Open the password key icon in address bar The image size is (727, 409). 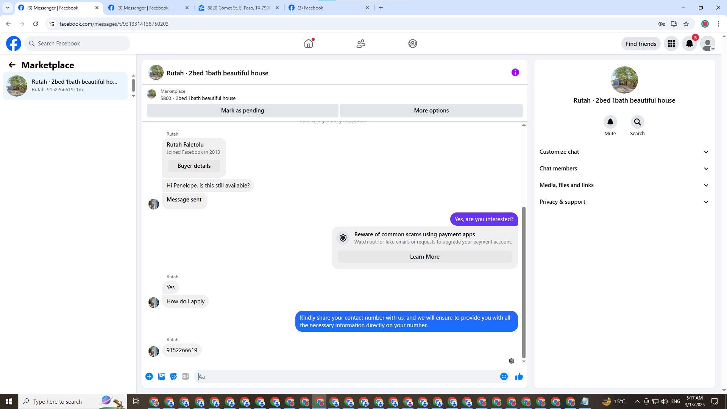[x=662, y=24]
